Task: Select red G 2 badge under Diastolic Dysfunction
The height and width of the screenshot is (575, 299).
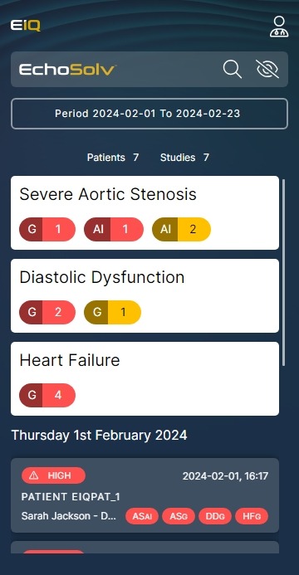Action: 47,313
